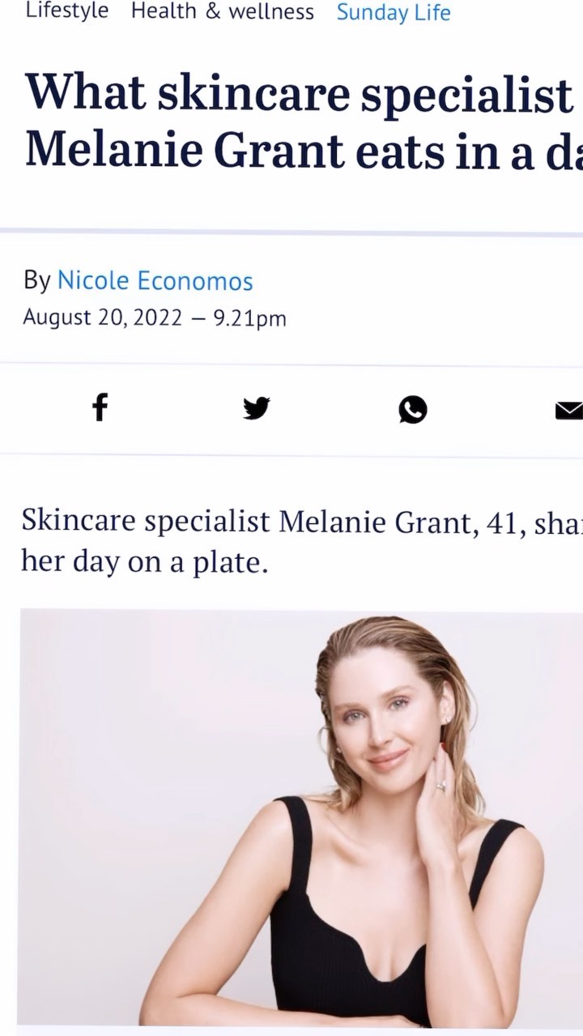The image size is (583, 1036).
Task: Share the article on Facebook
Action: point(100,407)
